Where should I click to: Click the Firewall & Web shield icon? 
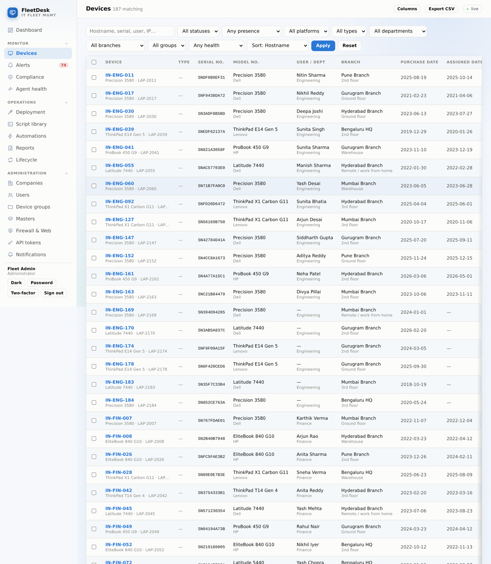pyautogui.click(x=10, y=231)
